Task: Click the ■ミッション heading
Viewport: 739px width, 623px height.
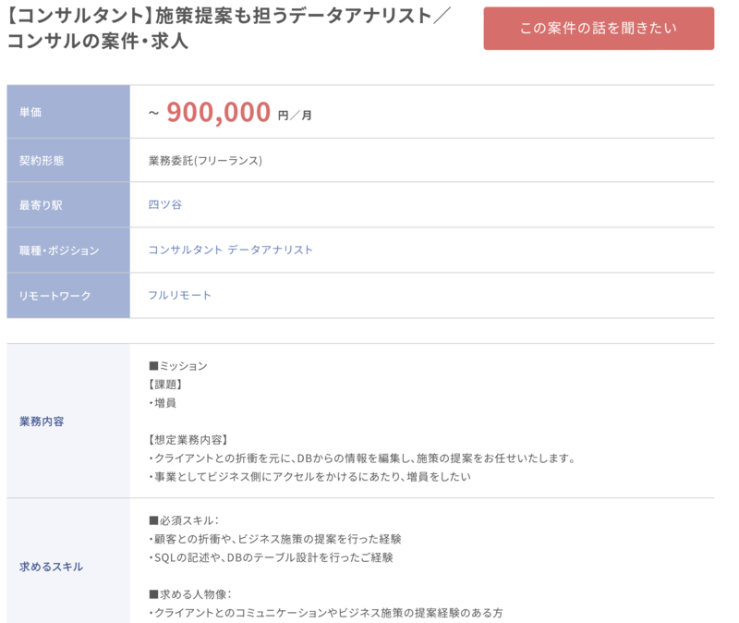Action: pyautogui.click(x=178, y=366)
